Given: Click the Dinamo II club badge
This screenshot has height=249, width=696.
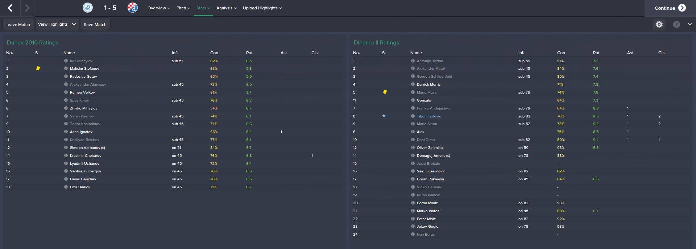Looking at the screenshot, I should tap(133, 8).
